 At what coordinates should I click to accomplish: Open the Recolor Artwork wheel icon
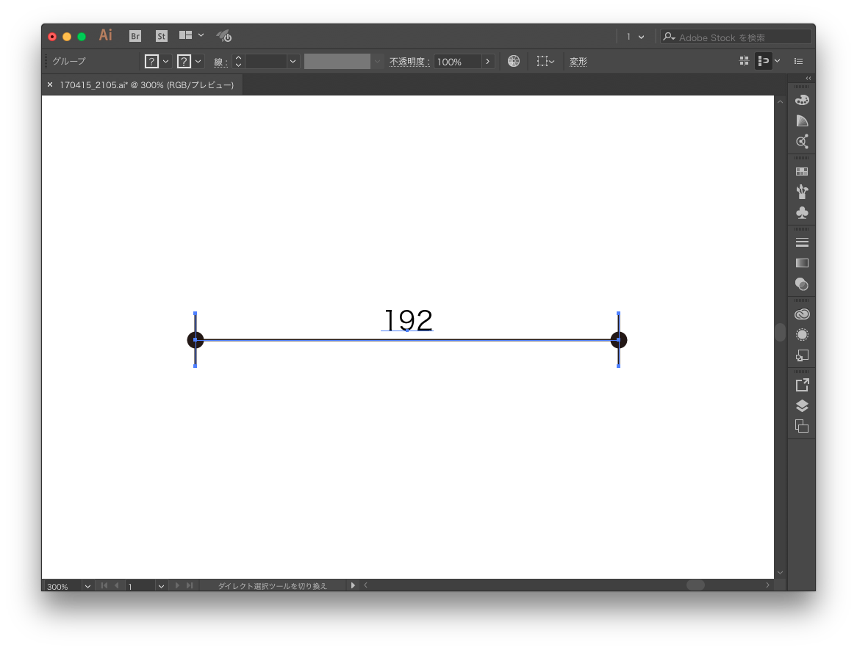coord(514,61)
